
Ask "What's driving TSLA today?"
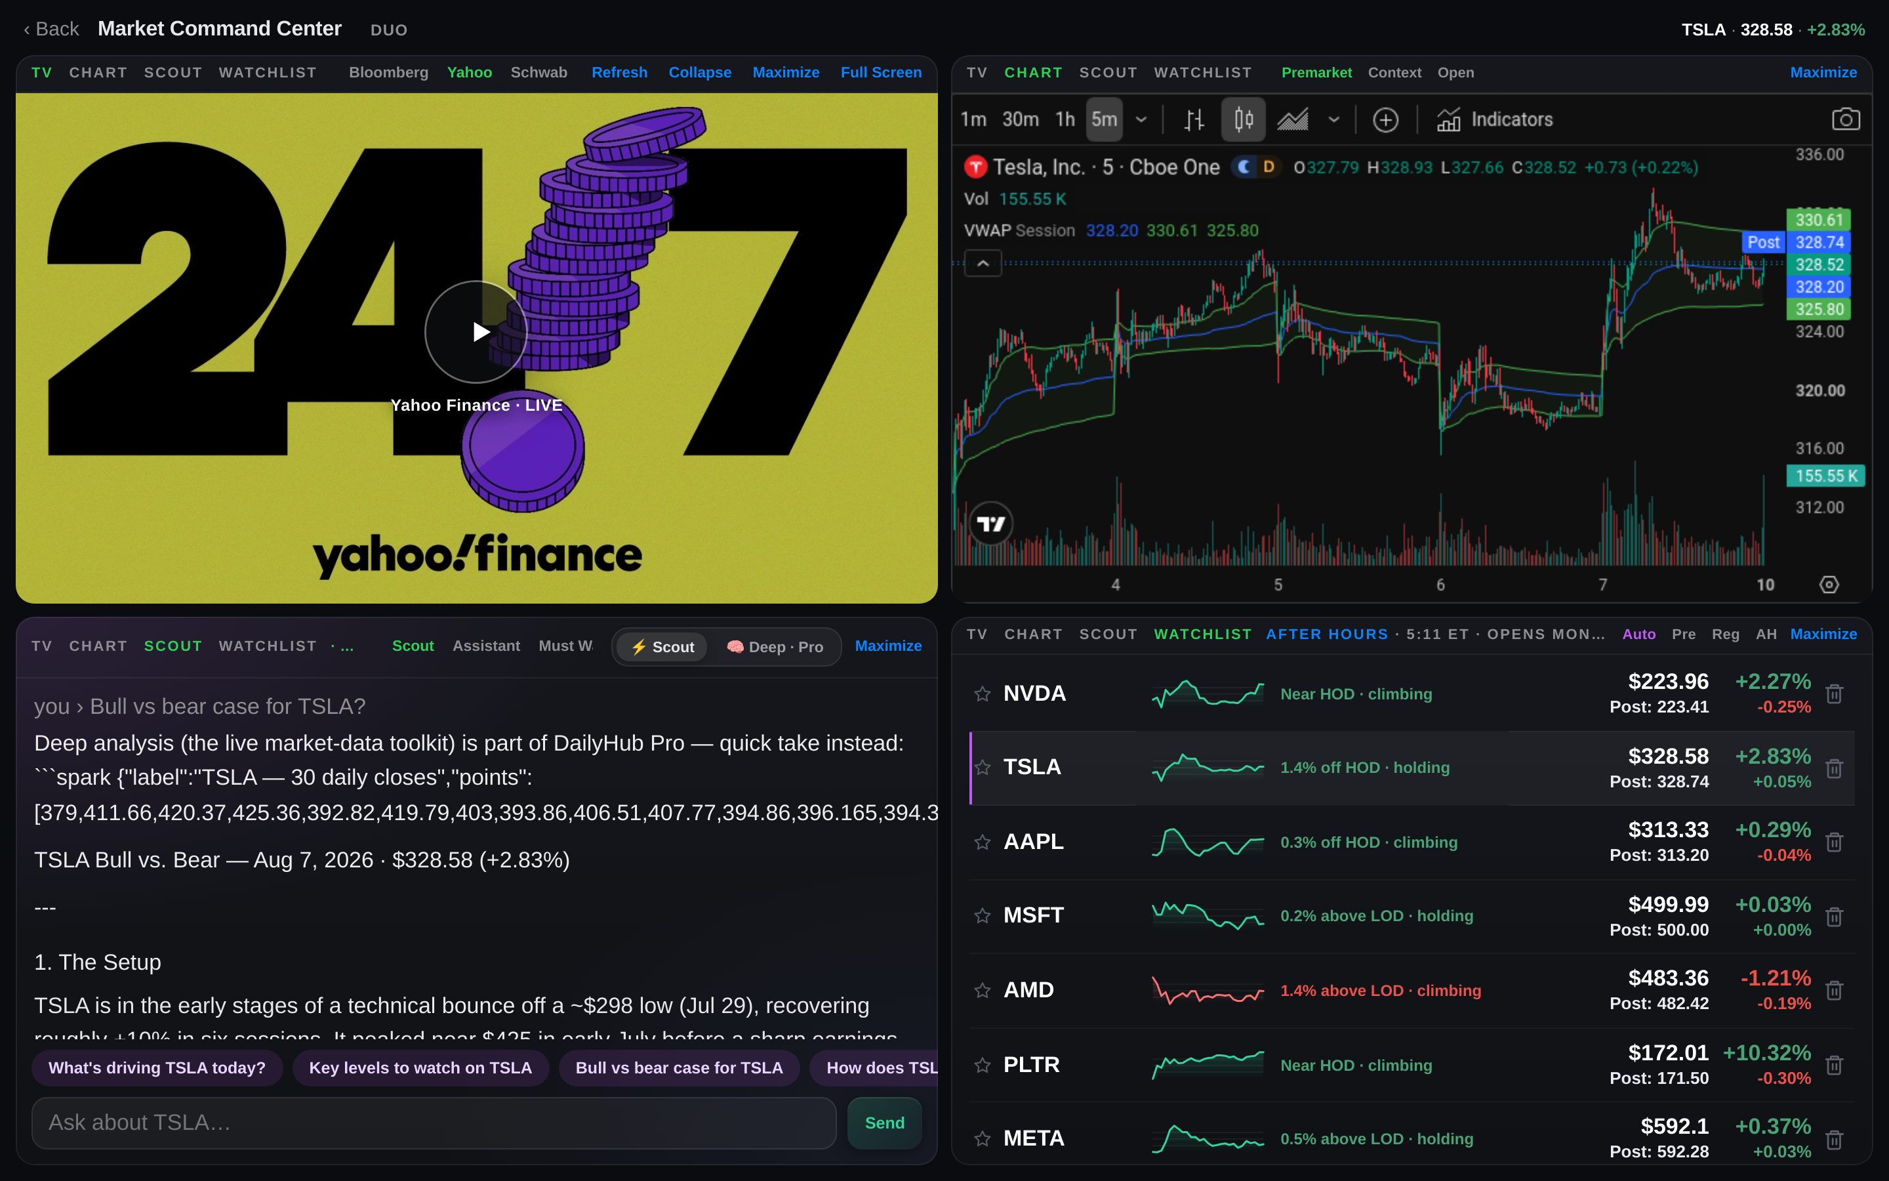[x=157, y=1067]
